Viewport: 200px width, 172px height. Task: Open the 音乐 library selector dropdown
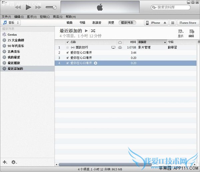(11, 23)
